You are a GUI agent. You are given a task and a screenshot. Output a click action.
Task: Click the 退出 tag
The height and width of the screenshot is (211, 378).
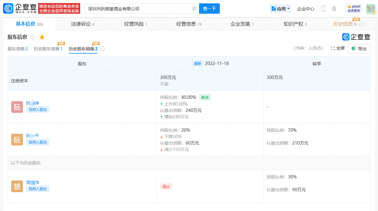[166, 186]
